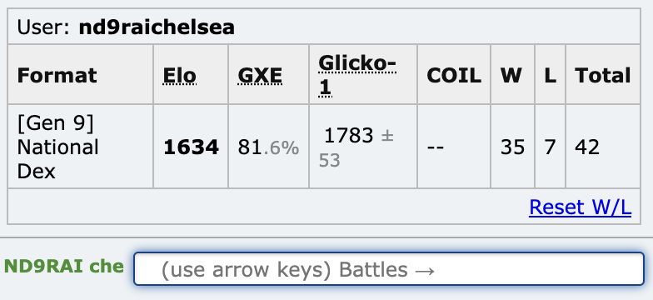Image resolution: width=653 pixels, height=300 pixels.
Task: Focus the chat message input field
Action: [x=389, y=268]
